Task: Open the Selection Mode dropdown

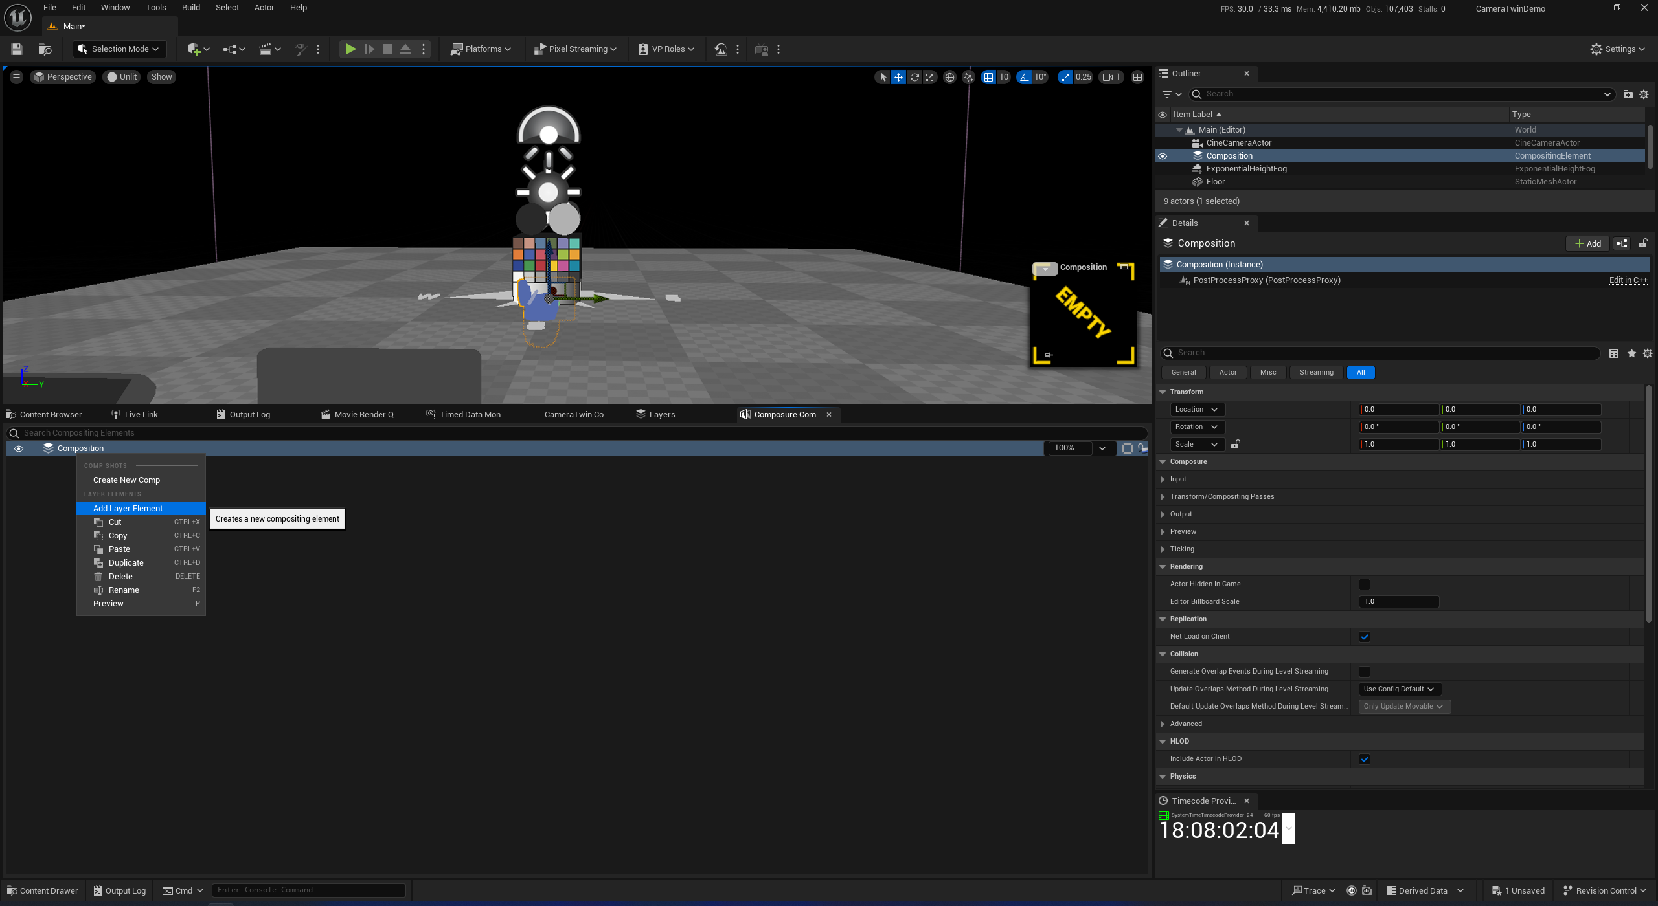Action: 120,49
